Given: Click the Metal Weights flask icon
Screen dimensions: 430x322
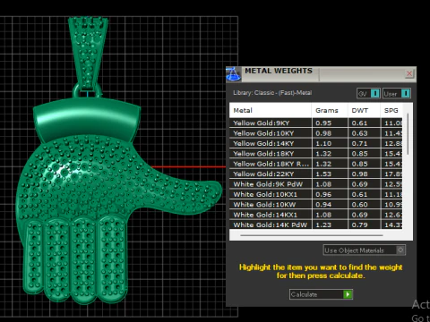Looking at the screenshot, I should click(x=233, y=74).
